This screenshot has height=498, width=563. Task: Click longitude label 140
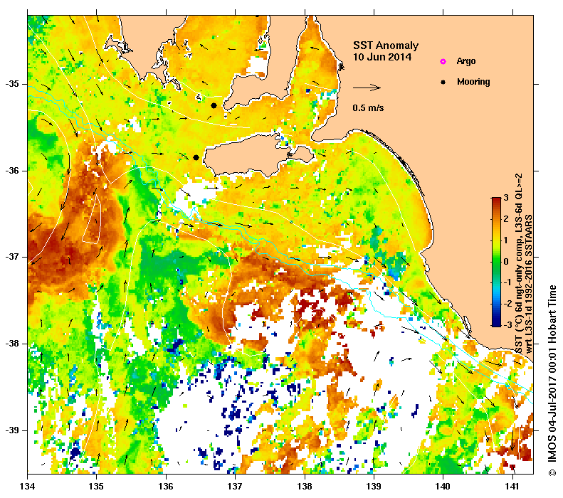[x=443, y=487]
